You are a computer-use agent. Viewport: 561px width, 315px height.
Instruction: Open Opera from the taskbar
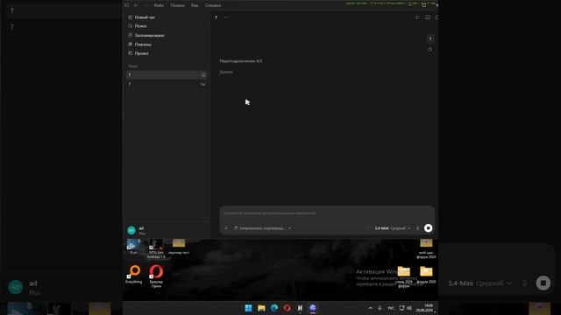click(287, 308)
